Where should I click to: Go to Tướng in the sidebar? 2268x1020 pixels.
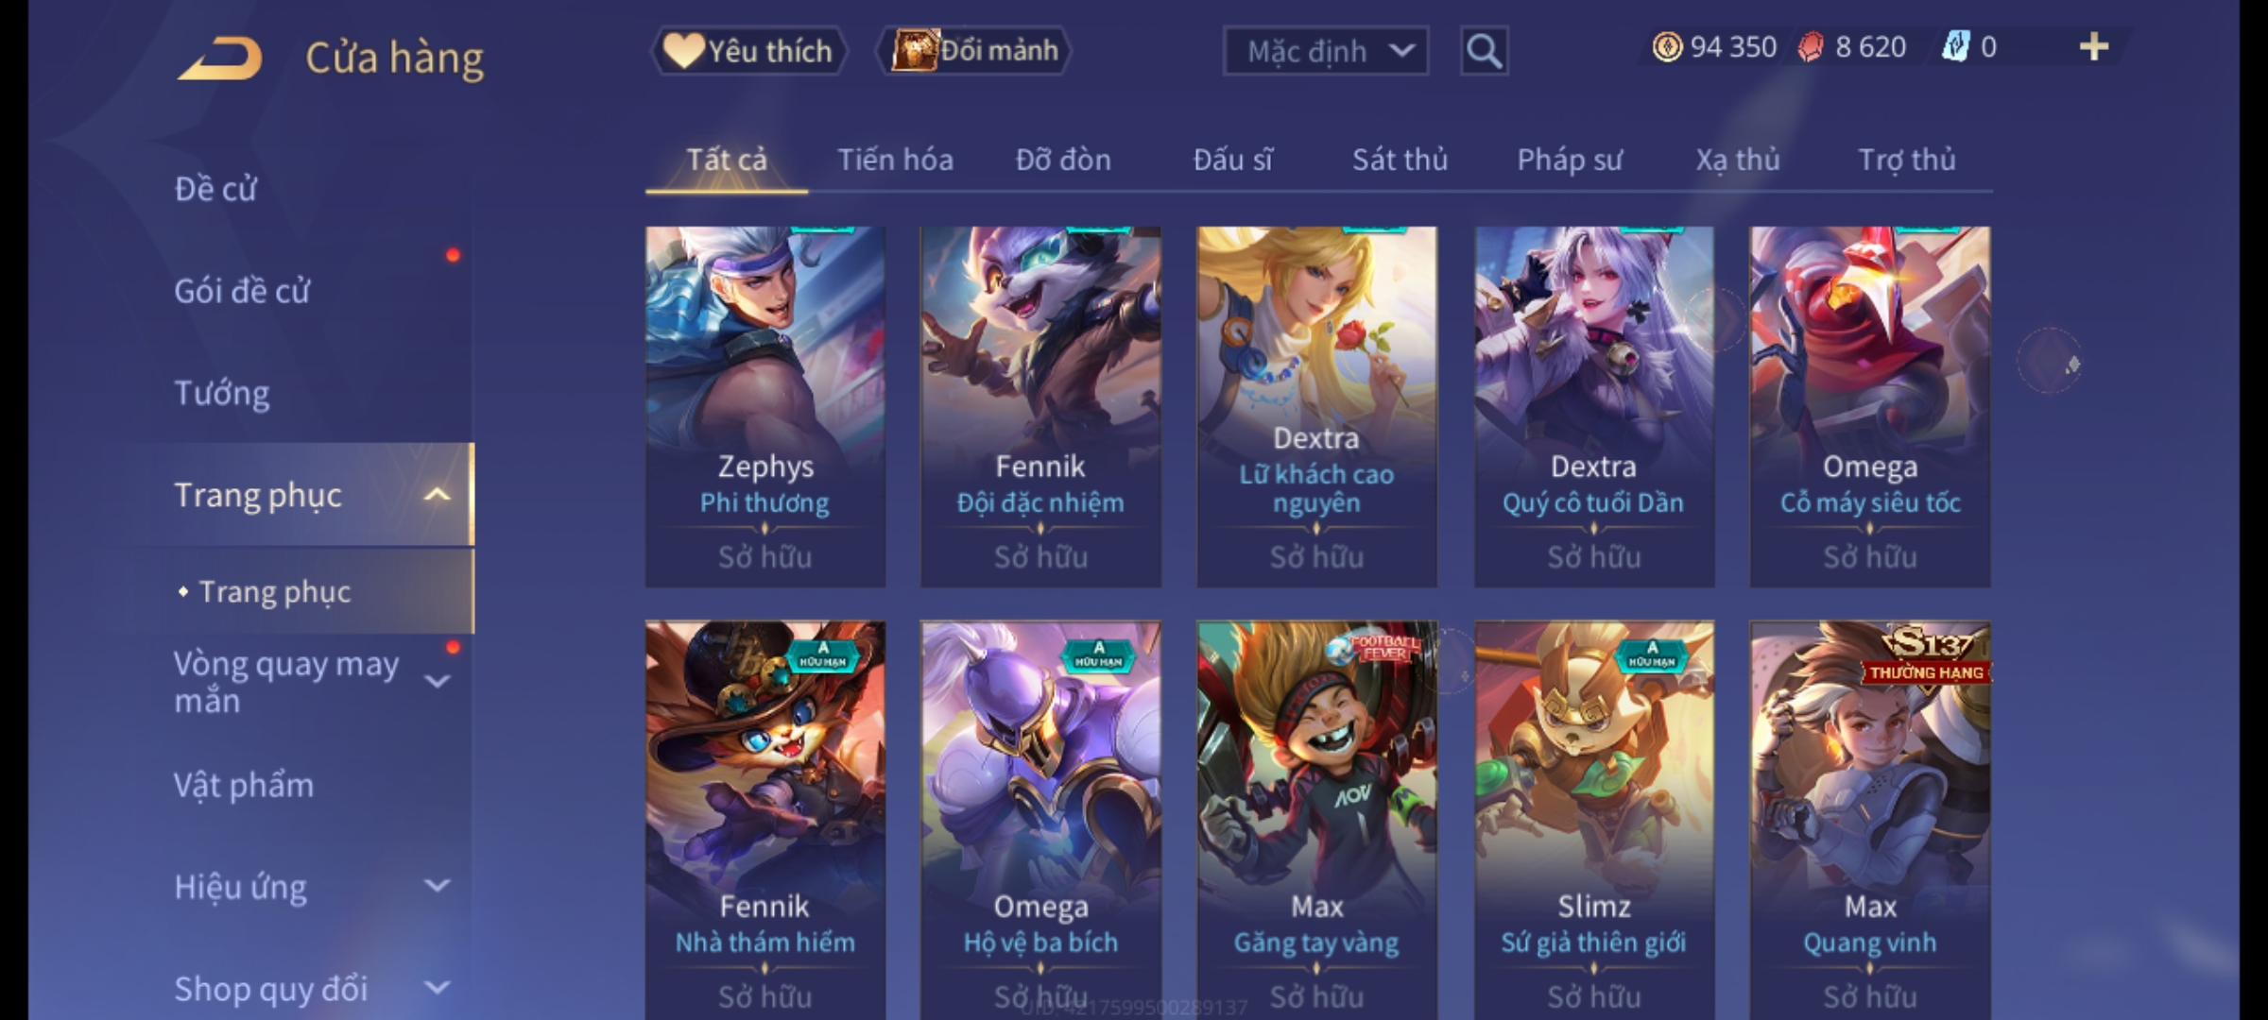tap(222, 393)
